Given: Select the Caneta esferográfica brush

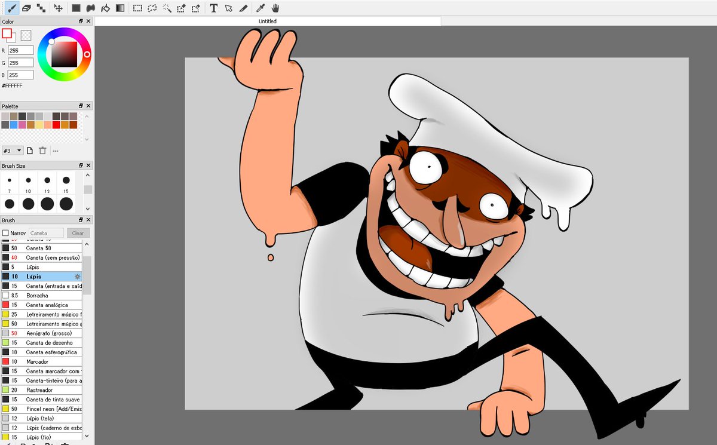Looking at the screenshot, I should 41,352.
